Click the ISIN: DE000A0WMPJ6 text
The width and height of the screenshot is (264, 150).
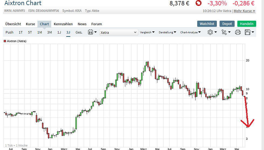(44, 11)
